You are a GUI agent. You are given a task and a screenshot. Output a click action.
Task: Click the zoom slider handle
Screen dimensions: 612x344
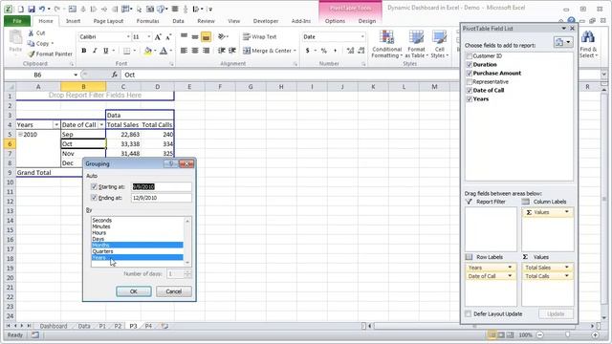[567, 334]
